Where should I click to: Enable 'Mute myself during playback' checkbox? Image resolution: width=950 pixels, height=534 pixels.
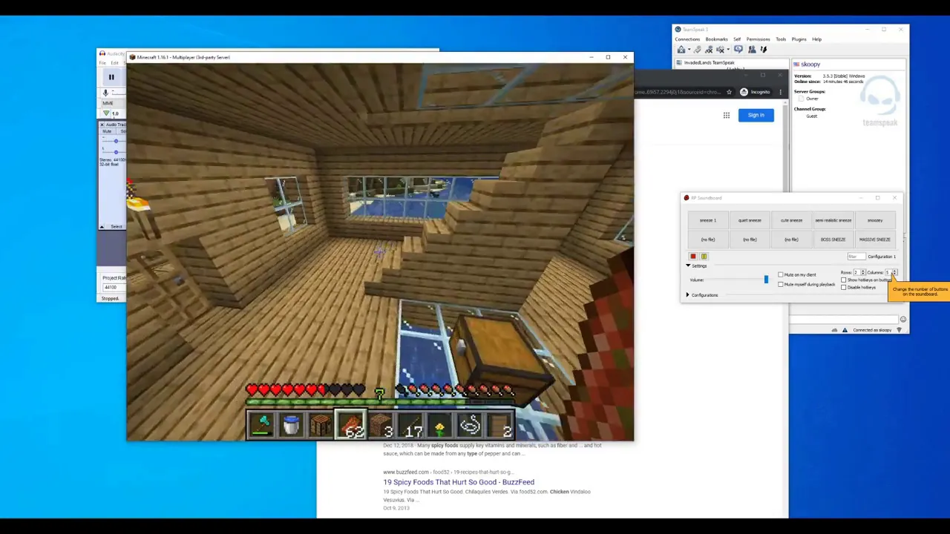point(781,285)
